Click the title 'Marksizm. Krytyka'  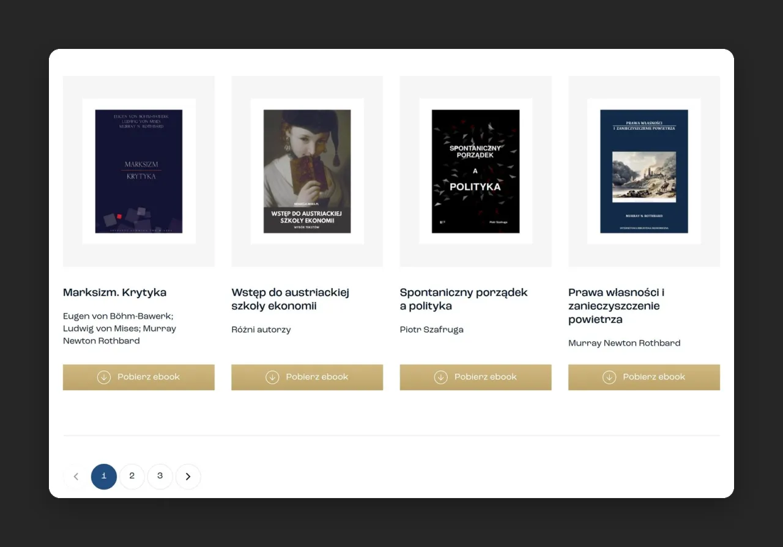(x=115, y=292)
